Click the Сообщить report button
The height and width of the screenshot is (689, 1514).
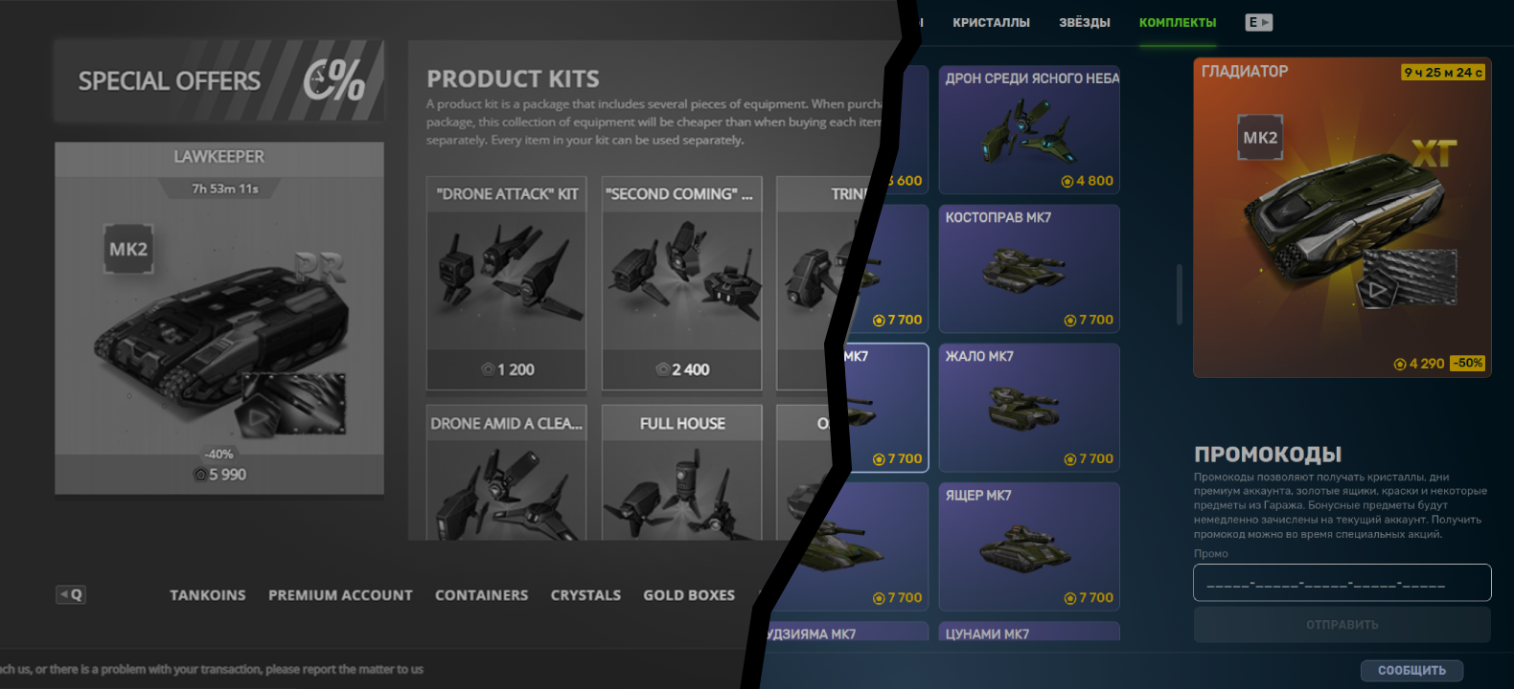[1411, 671]
